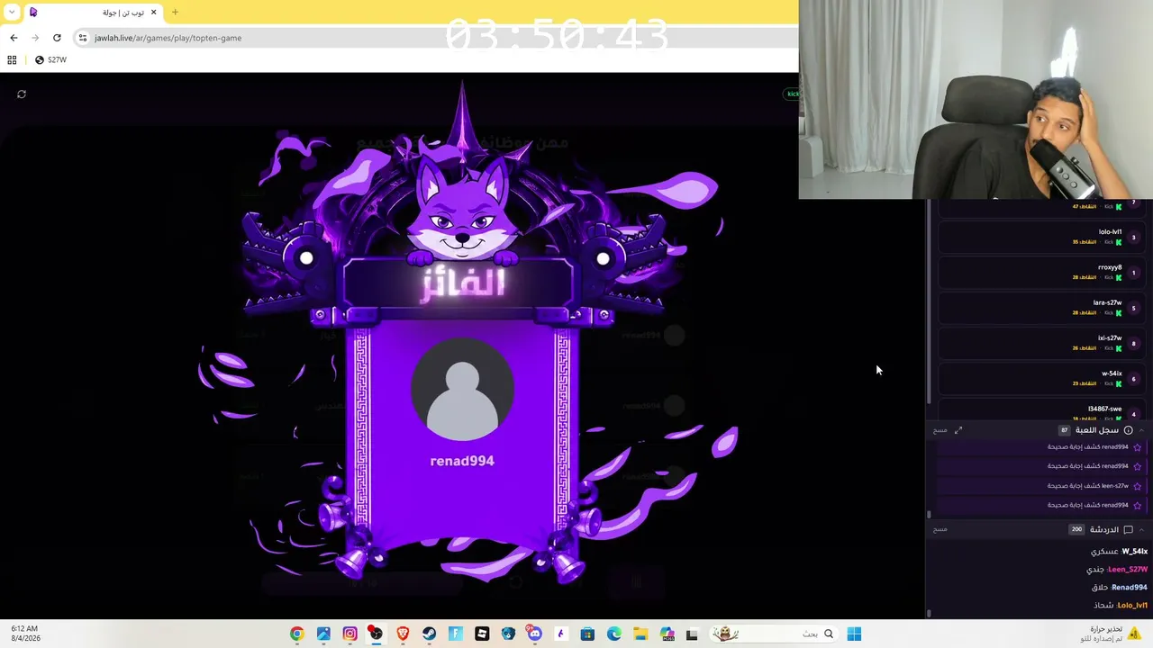Open the tab search dropdown arrow
Screen dimensions: 1153x648
tap(12, 13)
